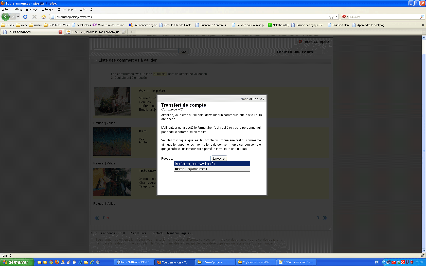426x266 pixels.
Task: Open the Marque-pages menu
Action: pyautogui.click(x=66, y=9)
